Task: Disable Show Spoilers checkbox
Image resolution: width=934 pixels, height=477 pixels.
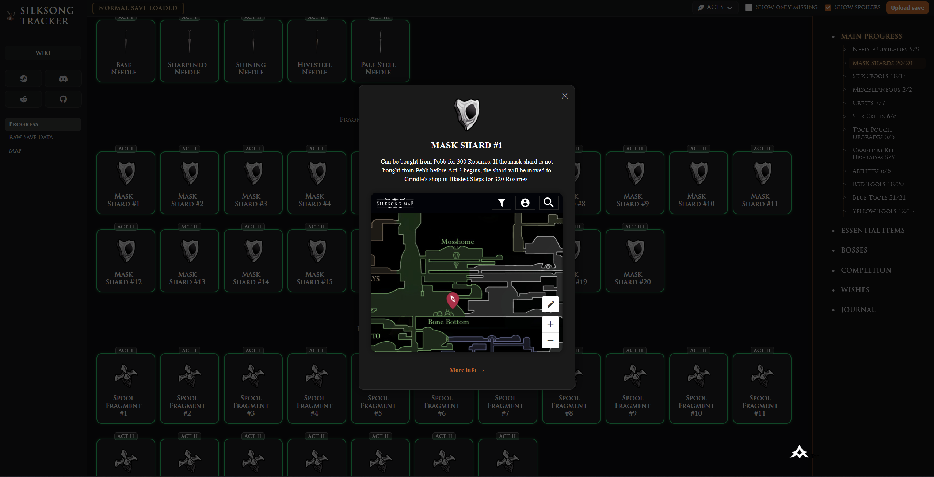Action: 828,7
